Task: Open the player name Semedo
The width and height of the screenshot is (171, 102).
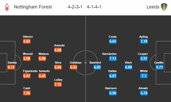Action: click(44, 71)
